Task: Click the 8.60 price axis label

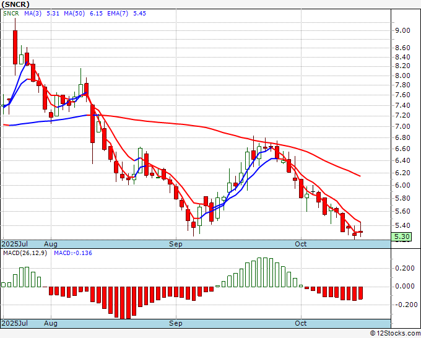Action: (402, 48)
